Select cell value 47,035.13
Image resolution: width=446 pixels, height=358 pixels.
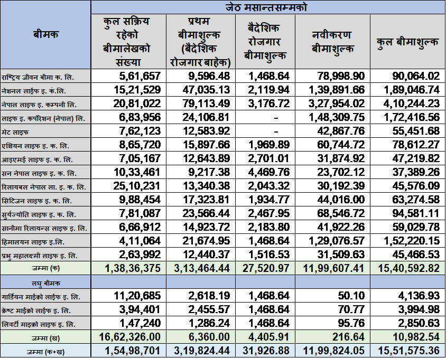(x=206, y=90)
